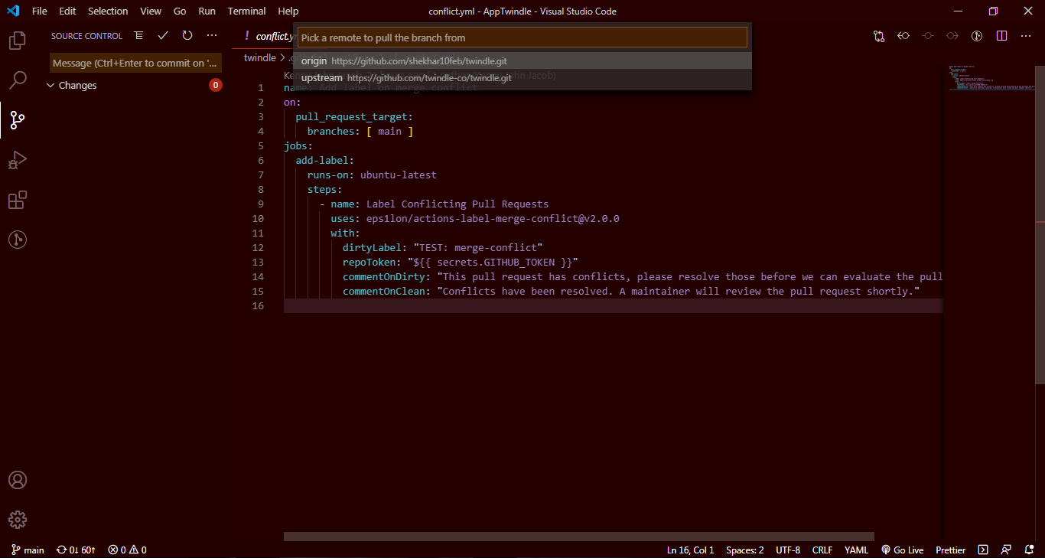Click the terminal icon in status bar
The width and height of the screenshot is (1045, 558).
(983, 550)
